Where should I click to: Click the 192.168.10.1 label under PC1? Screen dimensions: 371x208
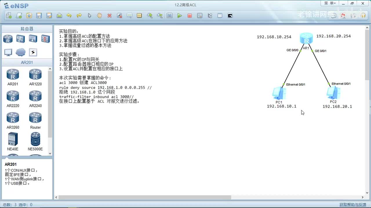pyautogui.click(x=281, y=106)
